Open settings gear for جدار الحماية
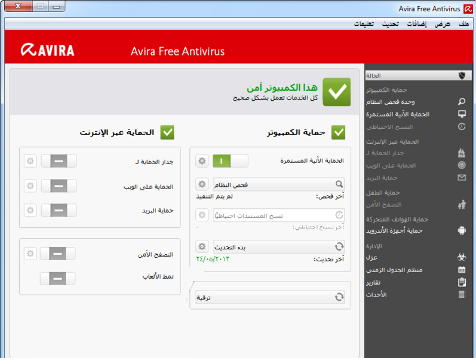The height and width of the screenshot is (358, 476). 30,161
